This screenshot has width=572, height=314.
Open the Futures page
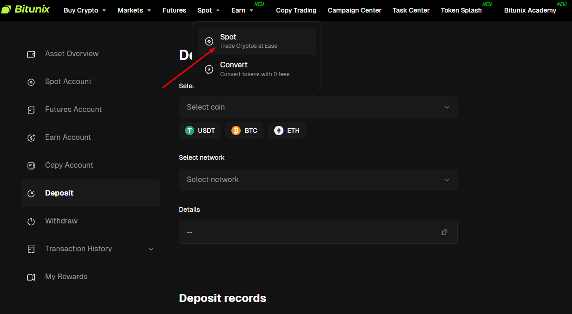coord(174,10)
